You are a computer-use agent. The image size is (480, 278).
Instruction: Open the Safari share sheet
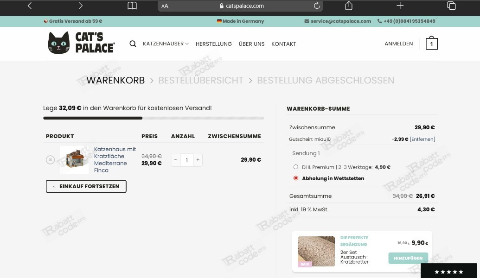(x=348, y=6)
